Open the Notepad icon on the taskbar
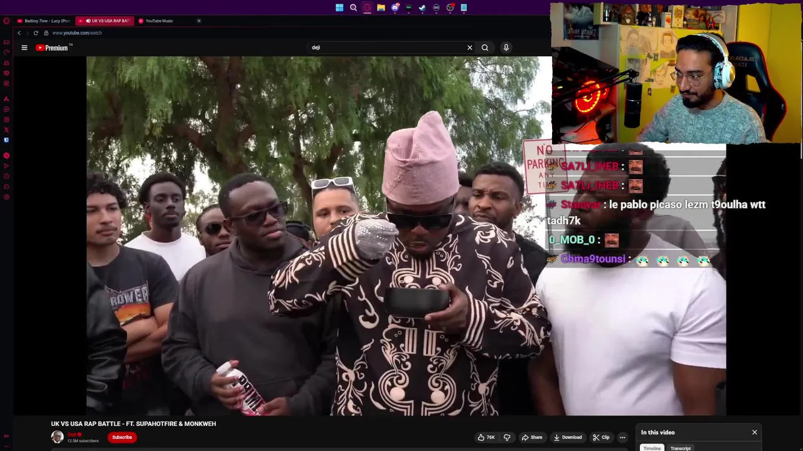Viewport: 803px width, 451px height. click(x=464, y=8)
